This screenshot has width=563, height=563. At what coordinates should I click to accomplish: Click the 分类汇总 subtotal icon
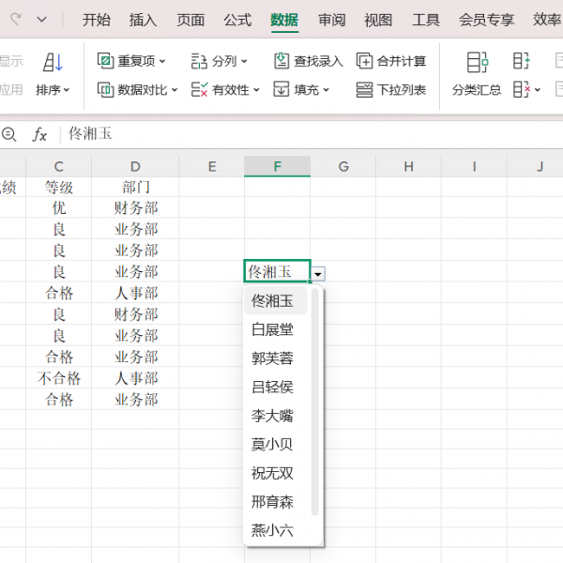click(477, 63)
